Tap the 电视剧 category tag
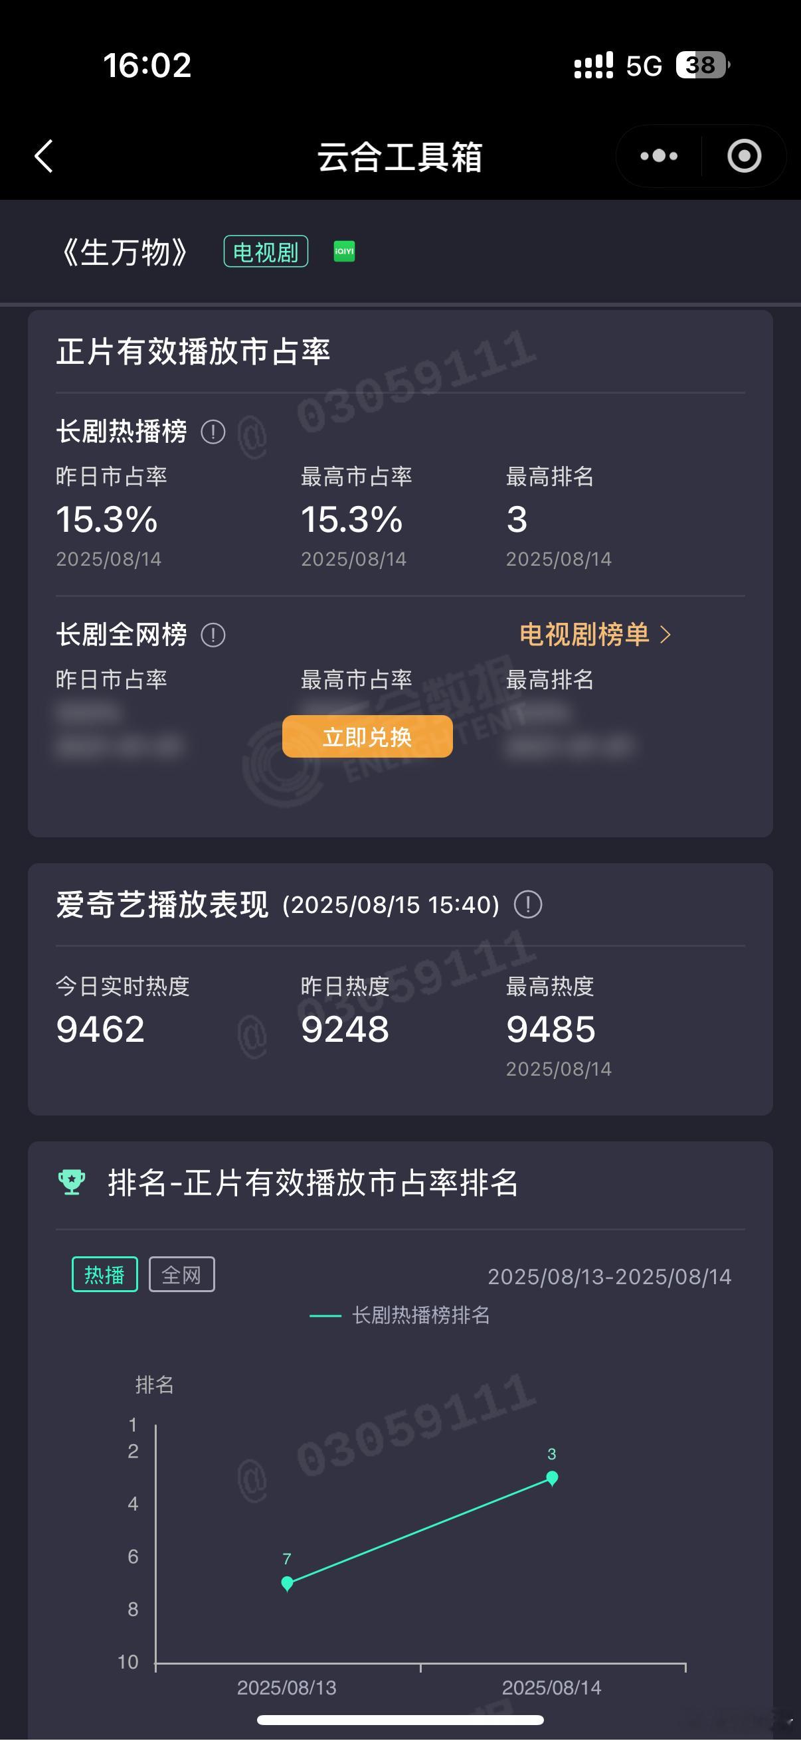The image size is (801, 1741). pyautogui.click(x=266, y=252)
